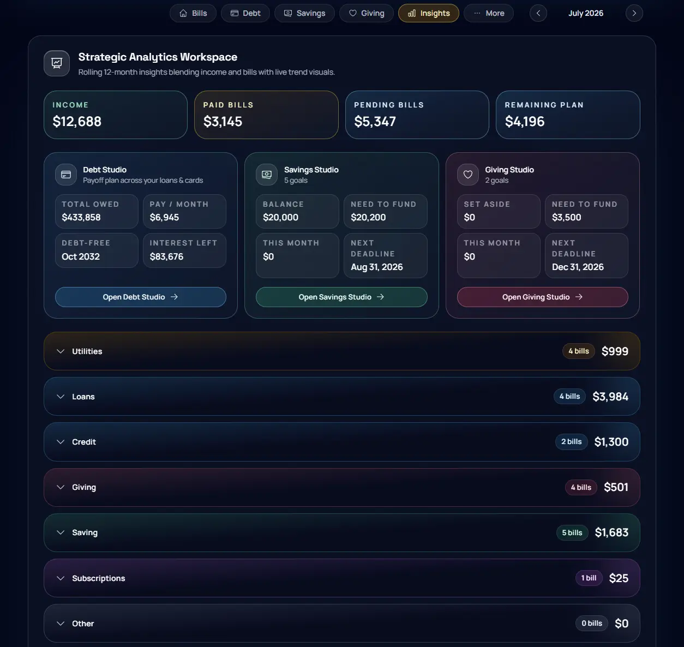The width and height of the screenshot is (684, 647).
Task: Expand the Giving category chevron
Action: 61,487
